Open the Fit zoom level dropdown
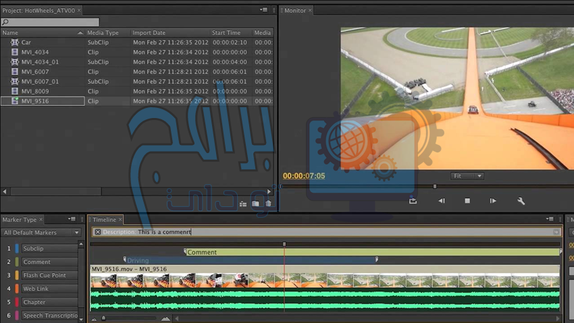 pyautogui.click(x=467, y=176)
